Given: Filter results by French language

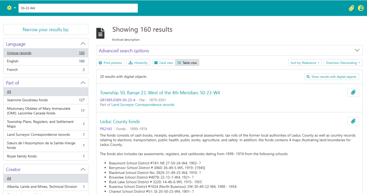Looking at the screenshot, I should point(13,70).
